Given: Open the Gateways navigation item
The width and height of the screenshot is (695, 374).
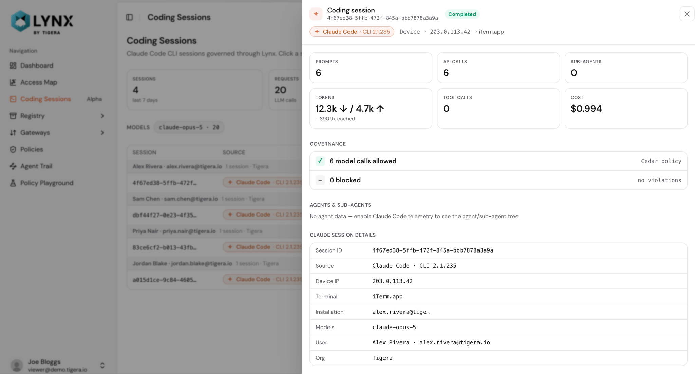Looking at the screenshot, I should (35, 132).
